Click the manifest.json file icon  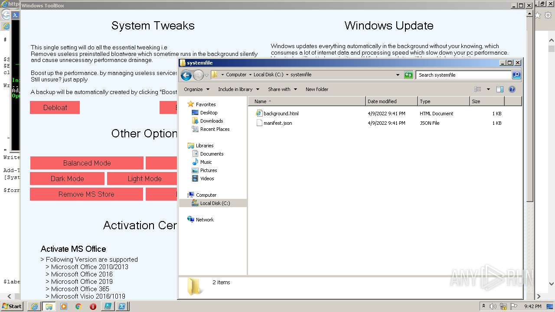click(259, 123)
